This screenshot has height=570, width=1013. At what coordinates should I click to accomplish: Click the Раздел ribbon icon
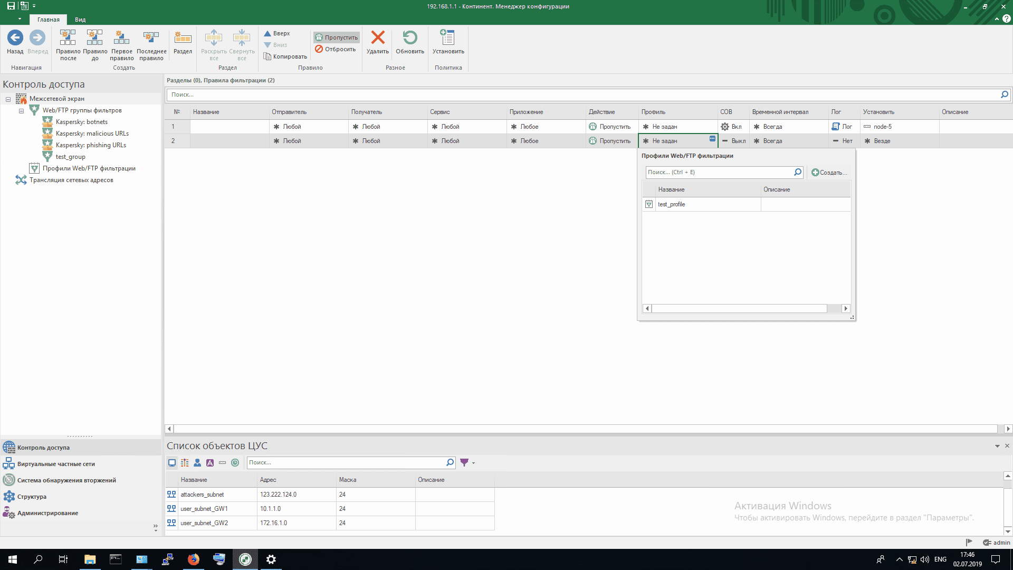point(183,38)
